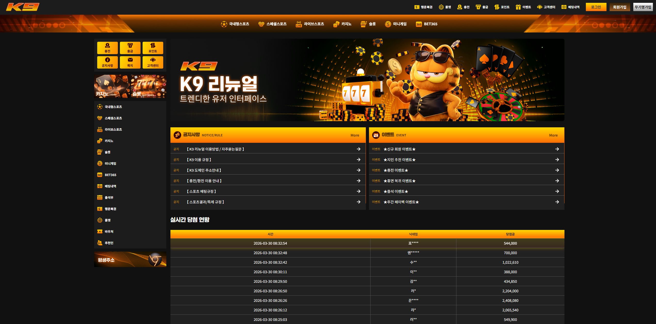Screen dimensions: 656x324
Task: Open the 고객센터 support icon tile
Action: (153, 62)
